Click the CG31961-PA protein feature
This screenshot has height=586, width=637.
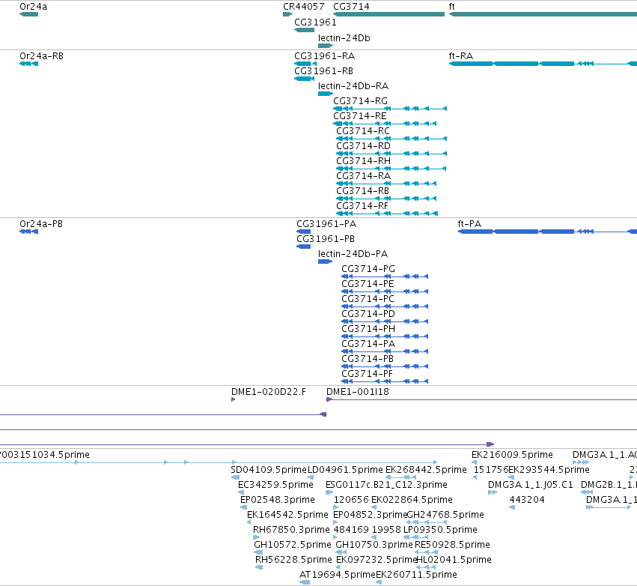pyautogui.click(x=303, y=232)
